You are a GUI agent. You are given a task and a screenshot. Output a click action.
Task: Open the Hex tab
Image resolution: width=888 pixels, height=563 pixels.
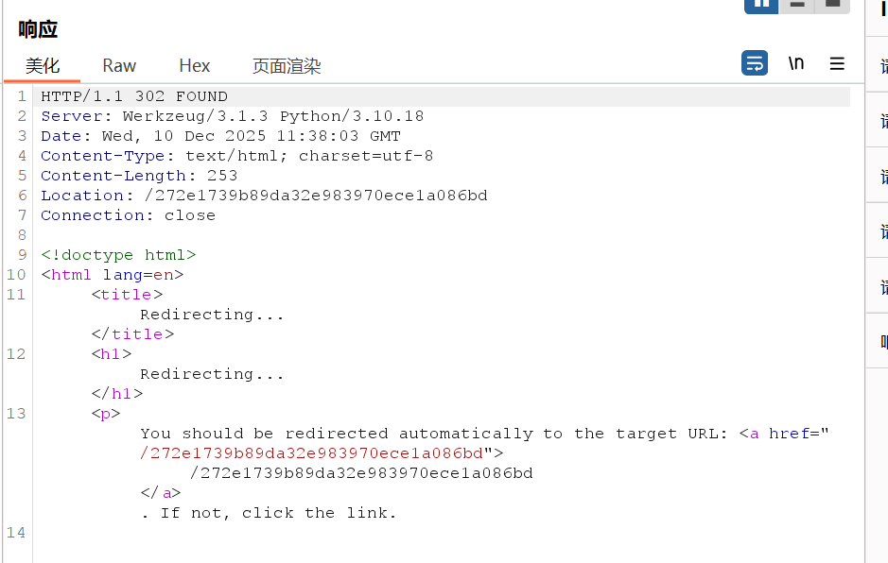coord(195,66)
